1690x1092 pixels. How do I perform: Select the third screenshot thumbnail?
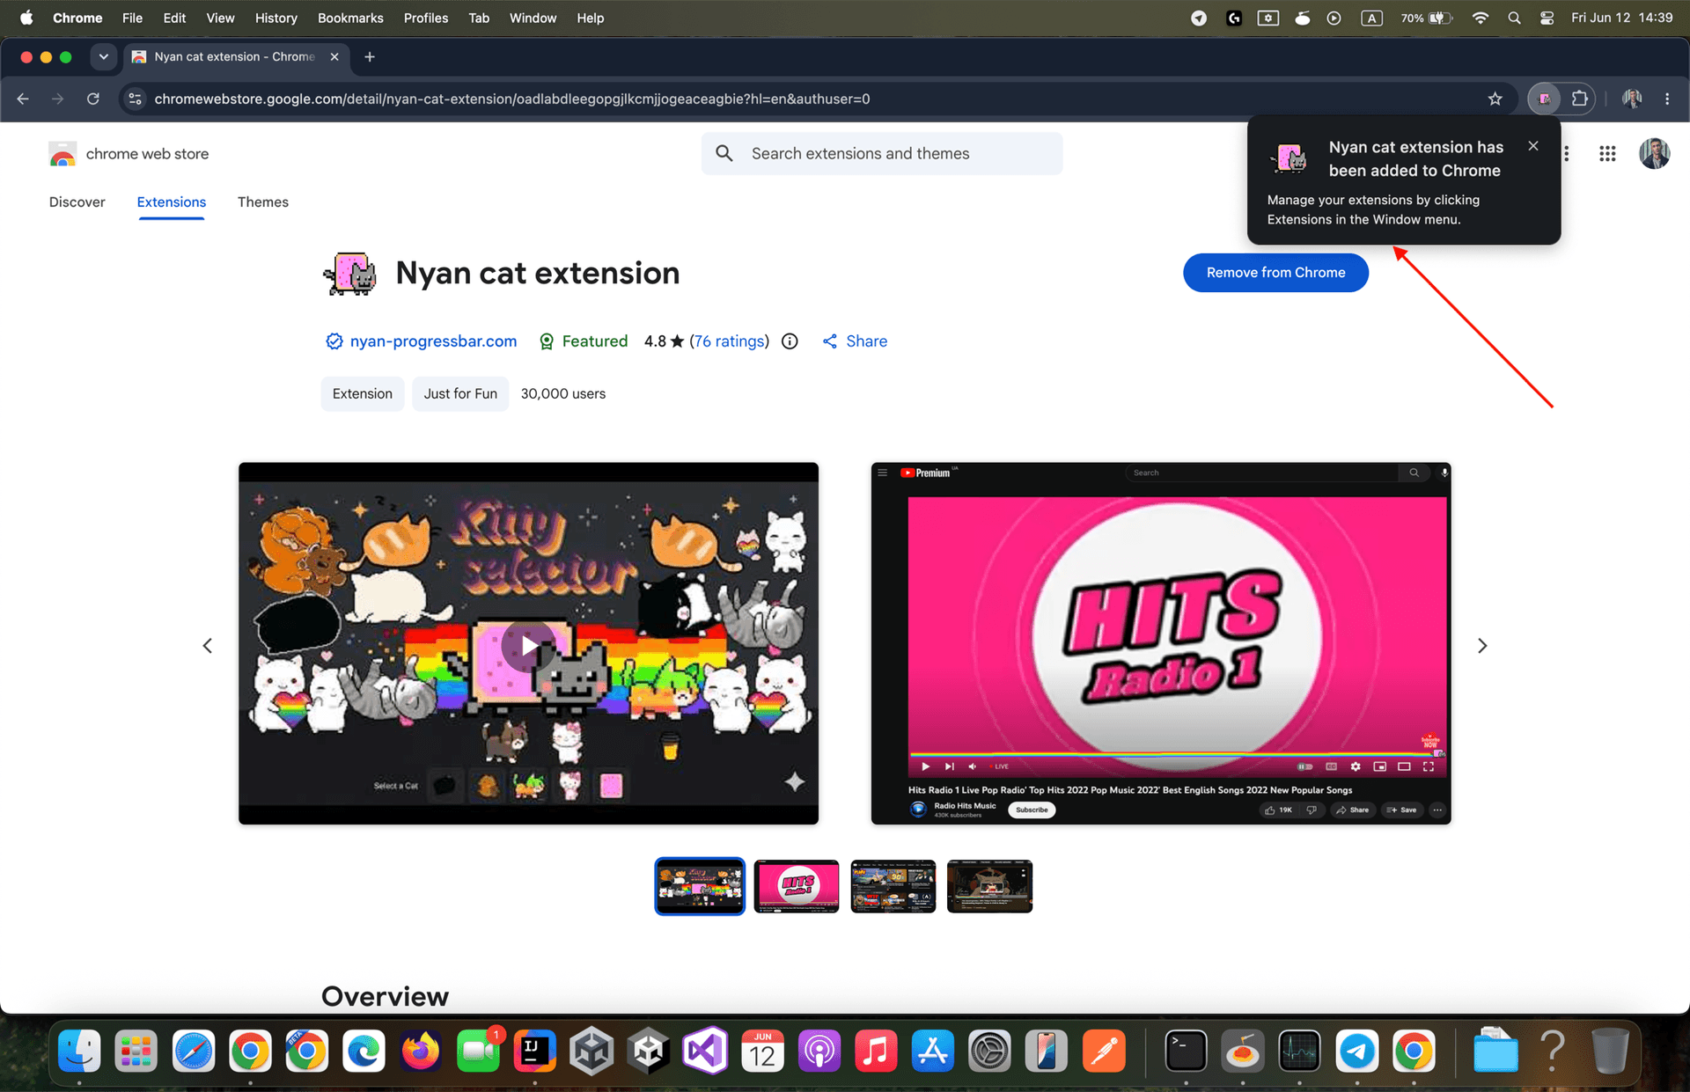click(893, 886)
